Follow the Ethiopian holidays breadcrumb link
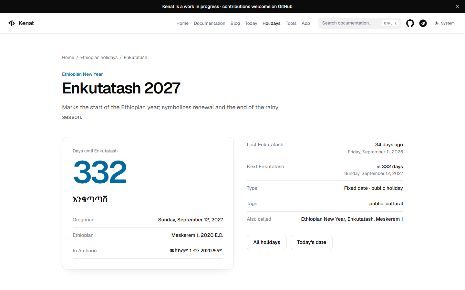Viewport: 465px width, 290px height. point(99,57)
